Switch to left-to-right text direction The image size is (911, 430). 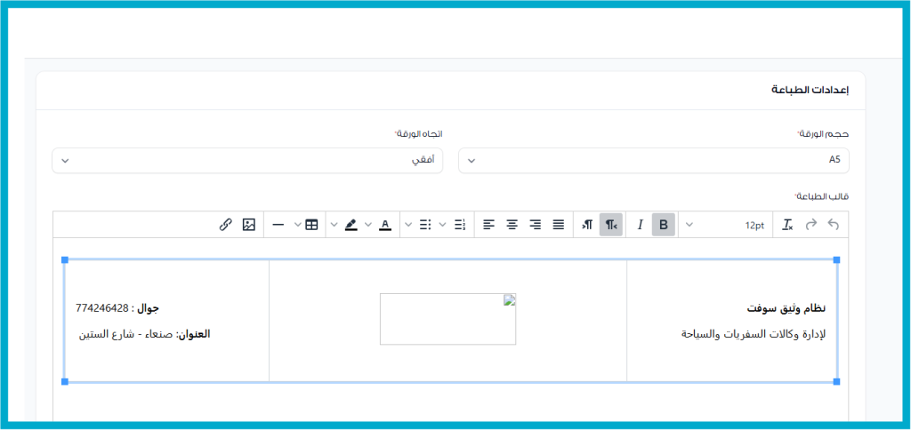tap(588, 225)
